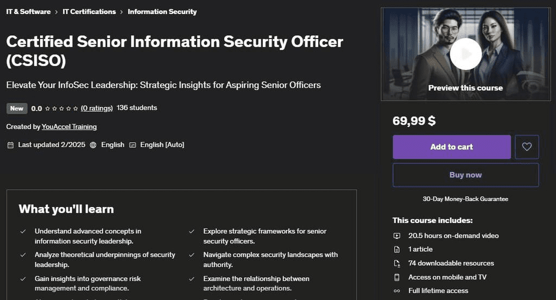Open IT & Software breadcrumb
556x300 pixels.
28,11
